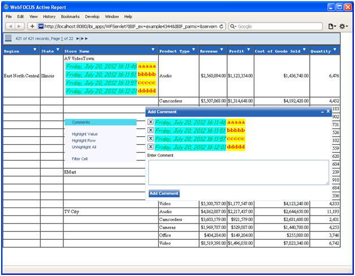Click the reload icon in address bar

point(221,26)
